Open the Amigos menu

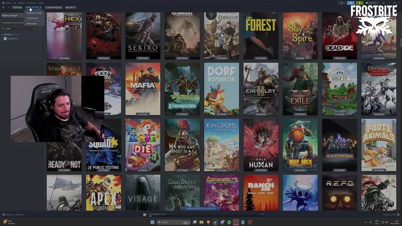click(x=22, y=3)
